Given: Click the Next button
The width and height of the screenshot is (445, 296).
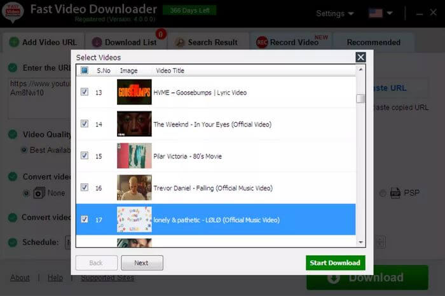Looking at the screenshot, I should [x=142, y=263].
